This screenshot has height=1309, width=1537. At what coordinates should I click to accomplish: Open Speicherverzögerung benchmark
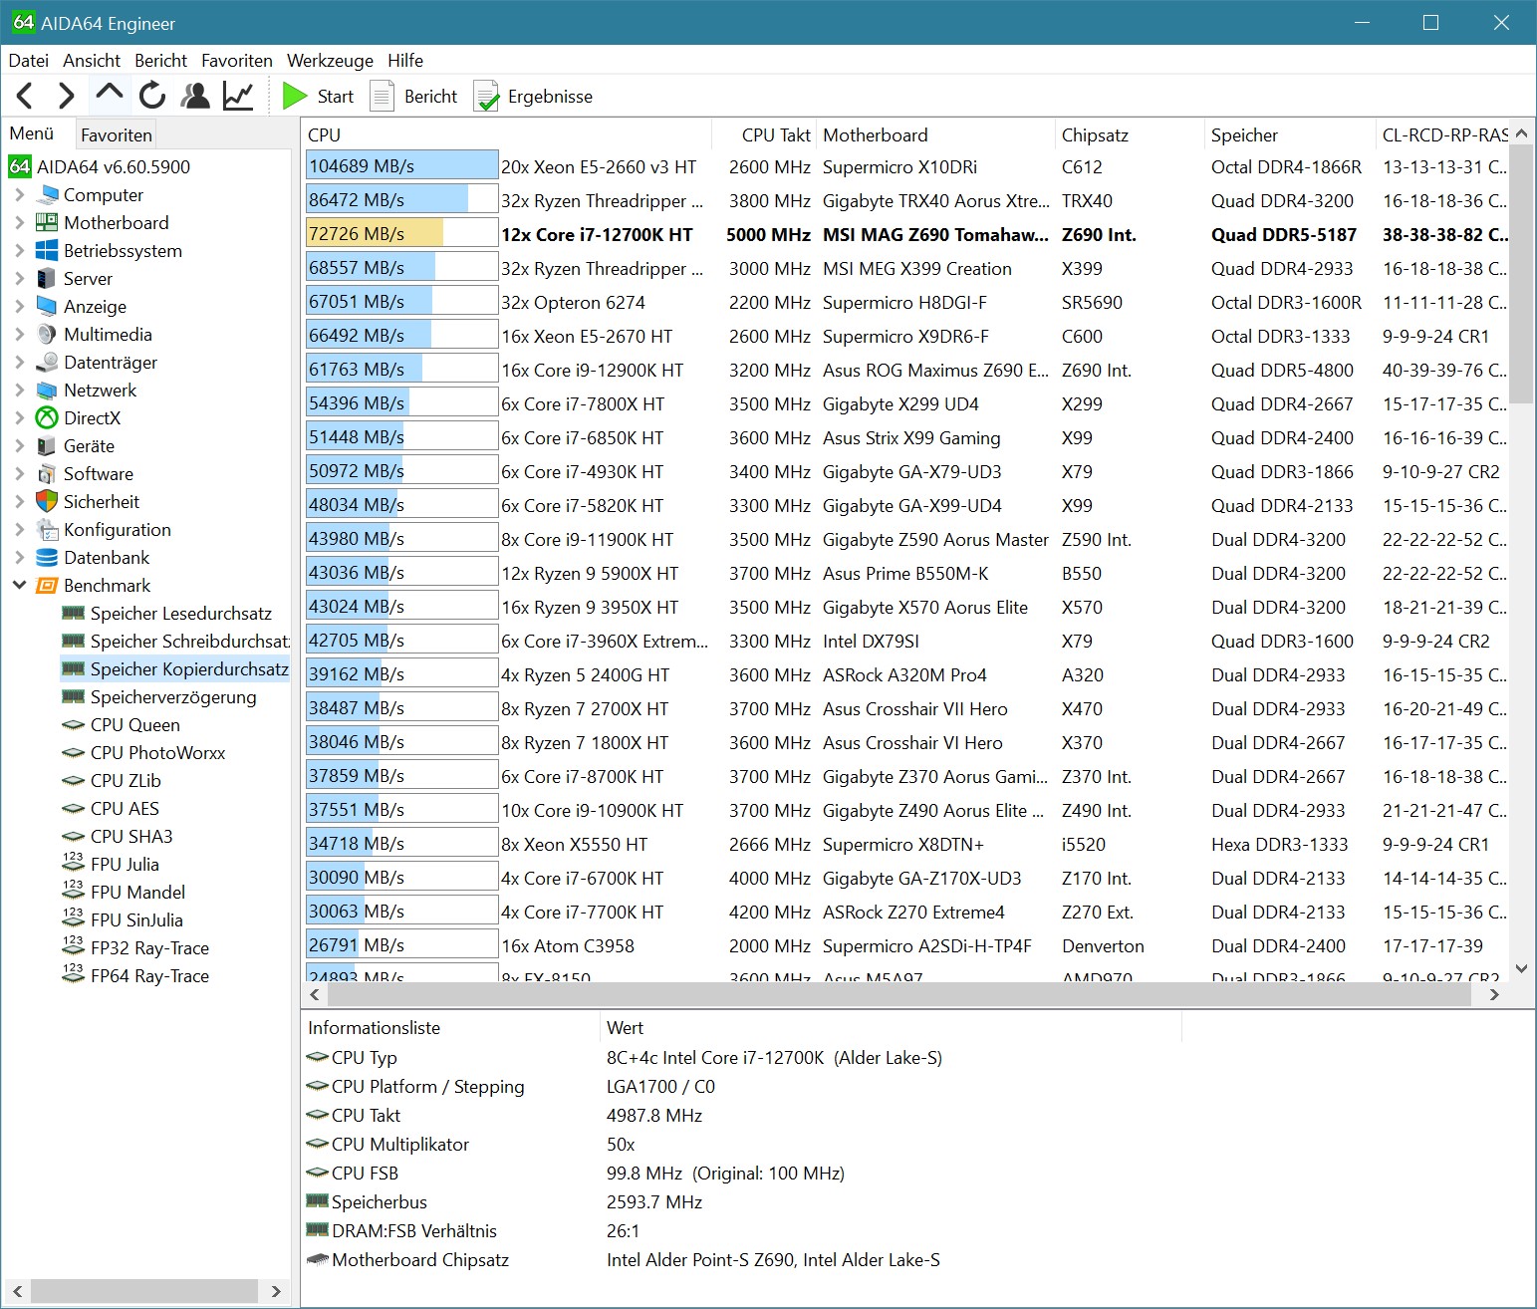tap(159, 697)
